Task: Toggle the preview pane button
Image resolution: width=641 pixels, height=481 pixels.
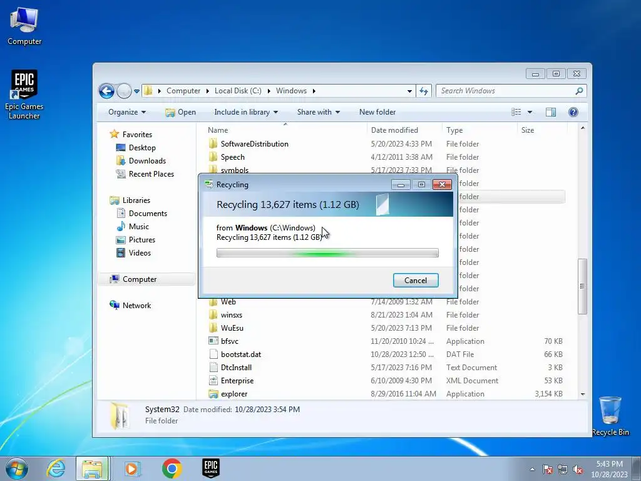Action: pyautogui.click(x=551, y=112)
